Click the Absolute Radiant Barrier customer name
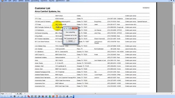Viewport: 175px width, 98px height. coord(42,75)
